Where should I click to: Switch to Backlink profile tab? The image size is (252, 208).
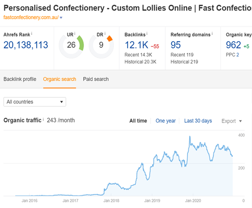pos(20,79)
